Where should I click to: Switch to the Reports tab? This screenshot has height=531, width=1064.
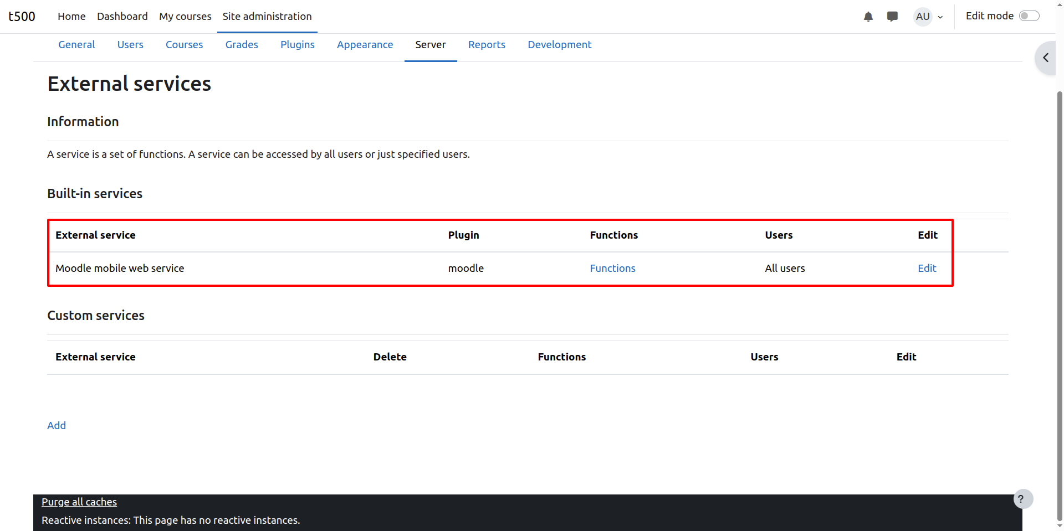(x=487, y=45)
